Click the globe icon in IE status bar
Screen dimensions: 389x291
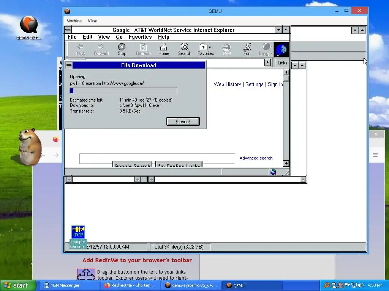point(273,172)
